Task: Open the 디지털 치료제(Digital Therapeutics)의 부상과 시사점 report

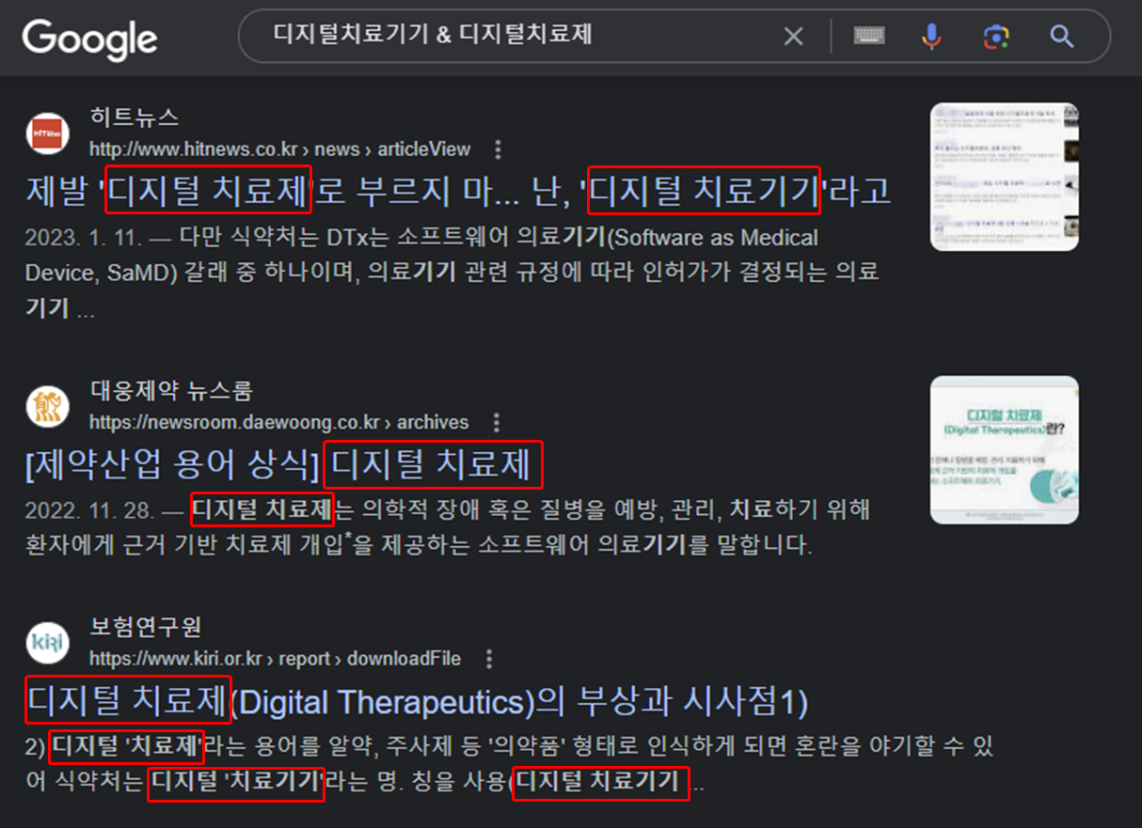Action: pyautogui.click(x=417, y=701)
